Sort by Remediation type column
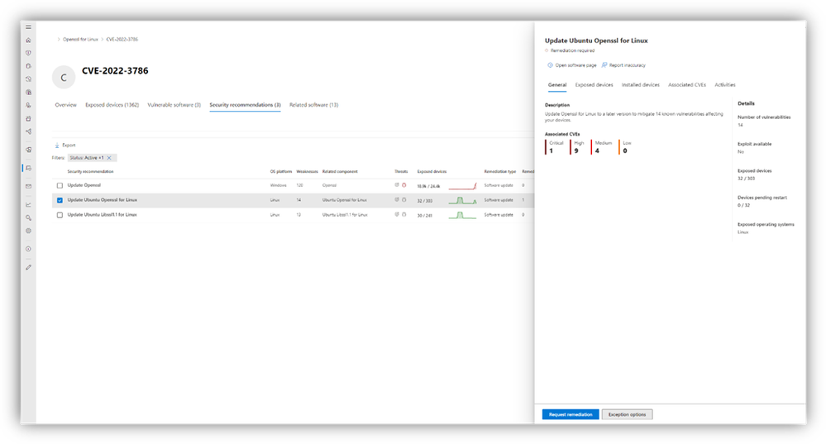The height and width of the screenshot is (444, 826). pos(500,172)
